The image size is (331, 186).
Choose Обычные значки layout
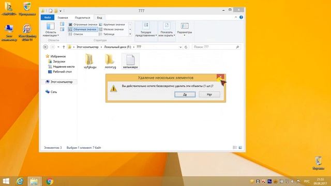pos(83,29)
